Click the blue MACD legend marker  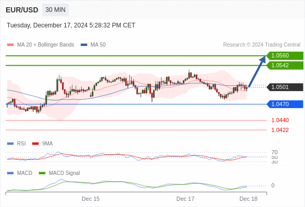[10, 173]
